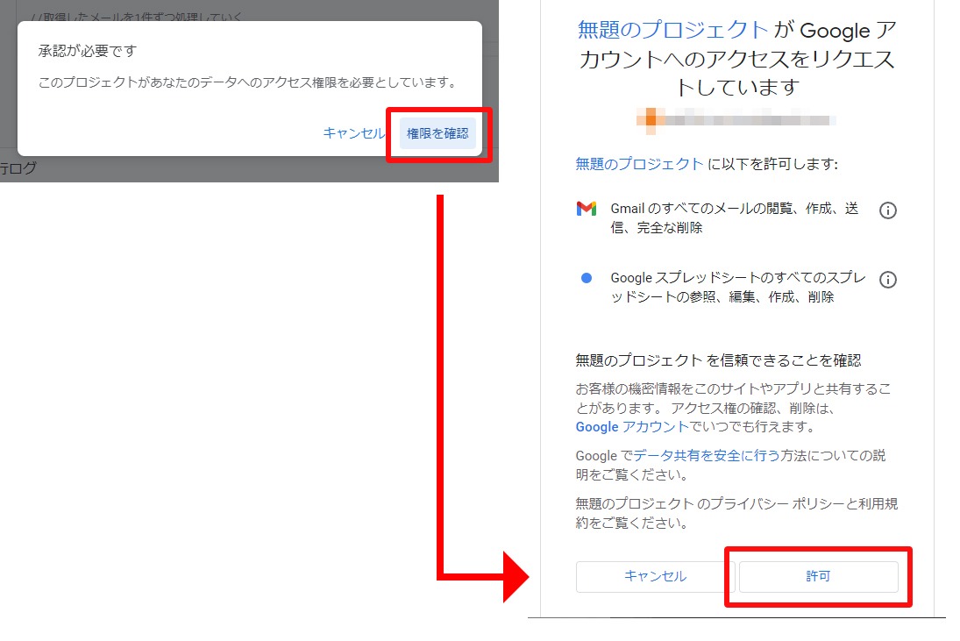Click the 無題のプロジェクト を信頼できることを確認 heading
This screenshot has width=960, height=641.
tap(718, 360)
